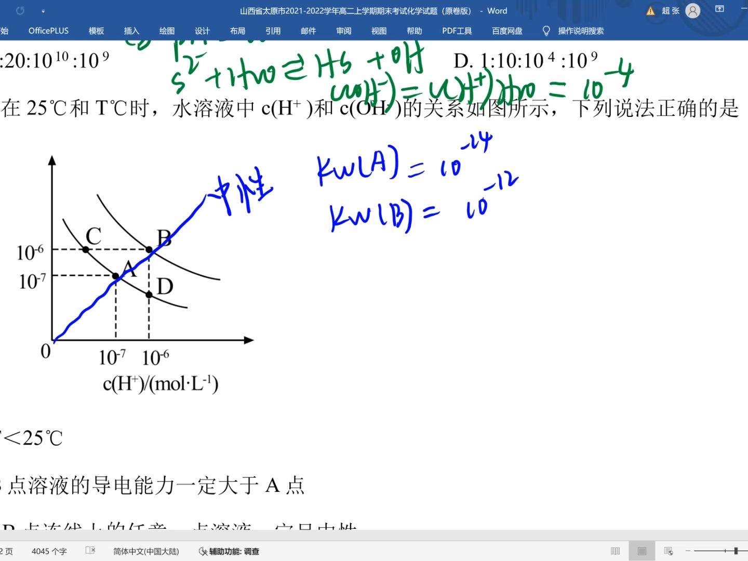748x561 pixels.
Task: Click the ribbon display options icon
Action: [719, 9]
